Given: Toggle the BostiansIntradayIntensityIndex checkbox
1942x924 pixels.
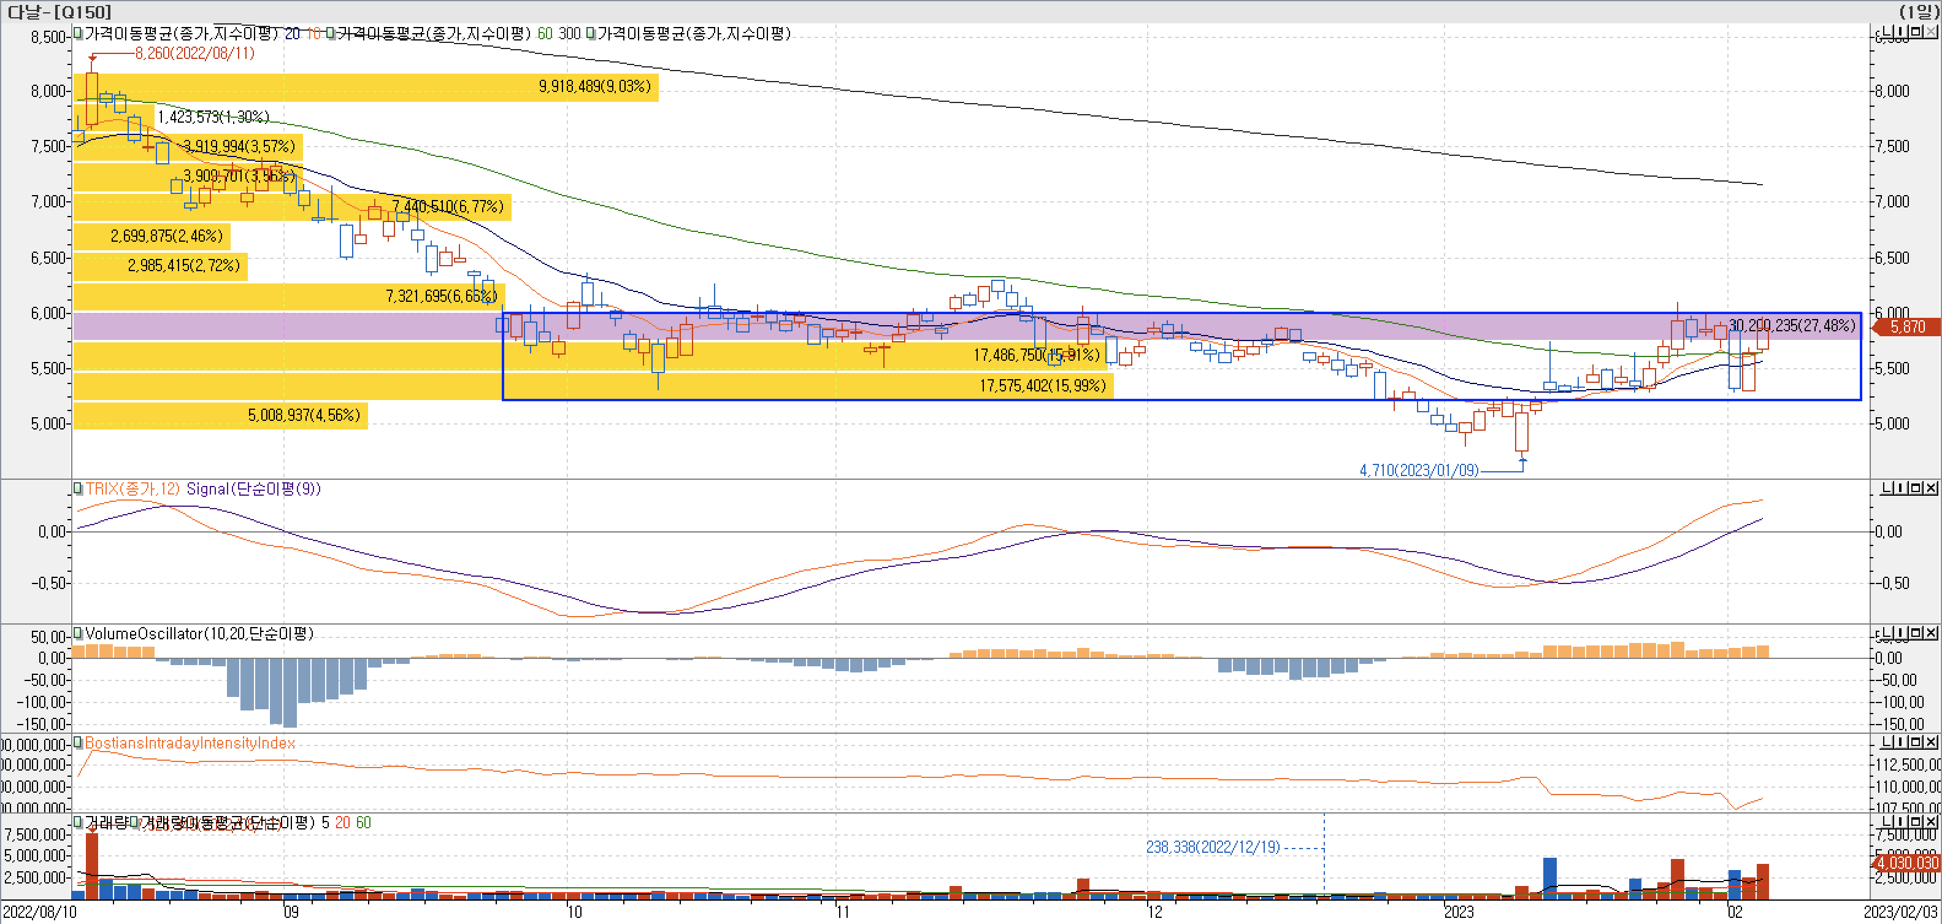Looking at the screenshot, I should pos(78,743).
